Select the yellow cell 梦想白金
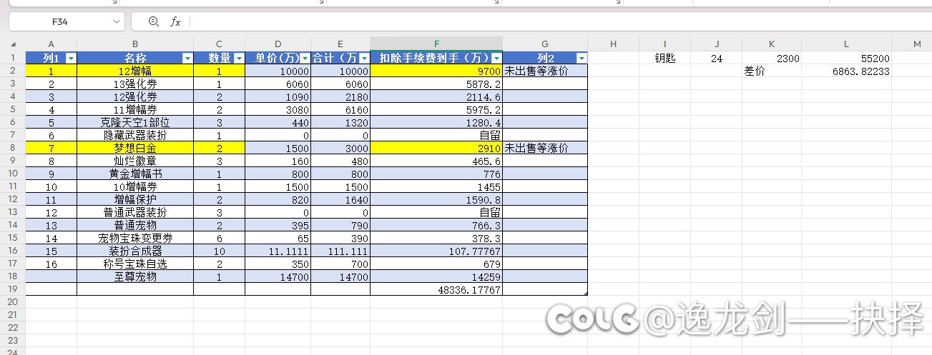The width and height of the screenshot is (932, 355). click(135, 148)
